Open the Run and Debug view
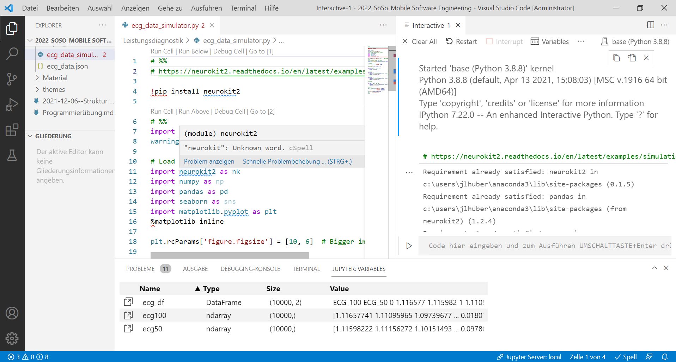 (12, 104)
